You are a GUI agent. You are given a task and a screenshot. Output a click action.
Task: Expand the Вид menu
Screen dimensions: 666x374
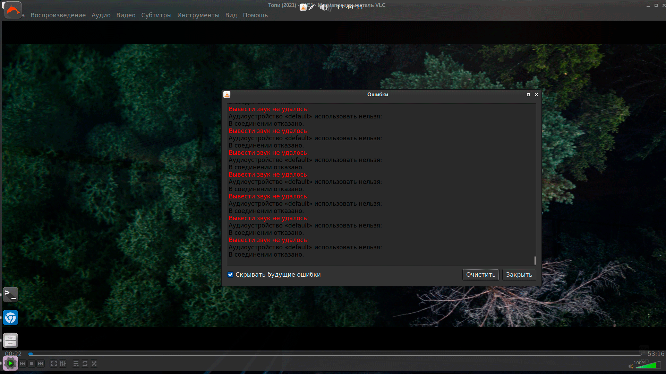231,15
